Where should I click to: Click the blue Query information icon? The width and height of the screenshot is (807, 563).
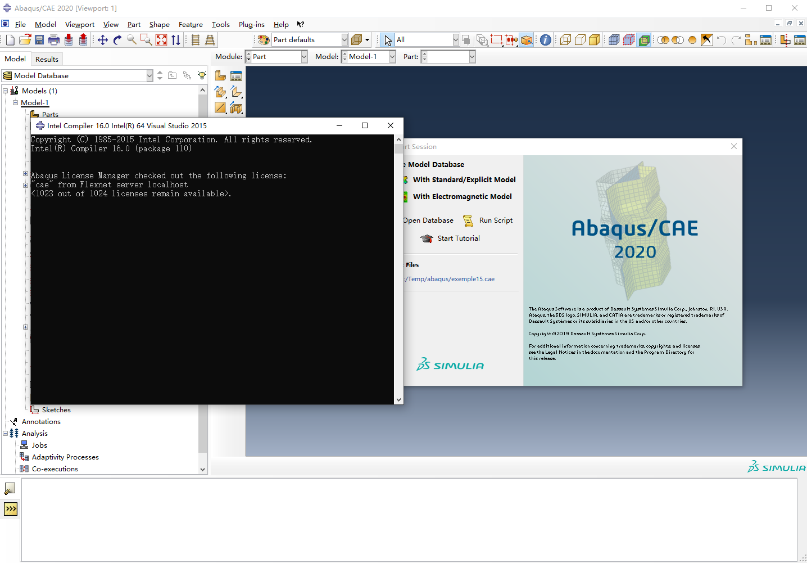[546, 40]
